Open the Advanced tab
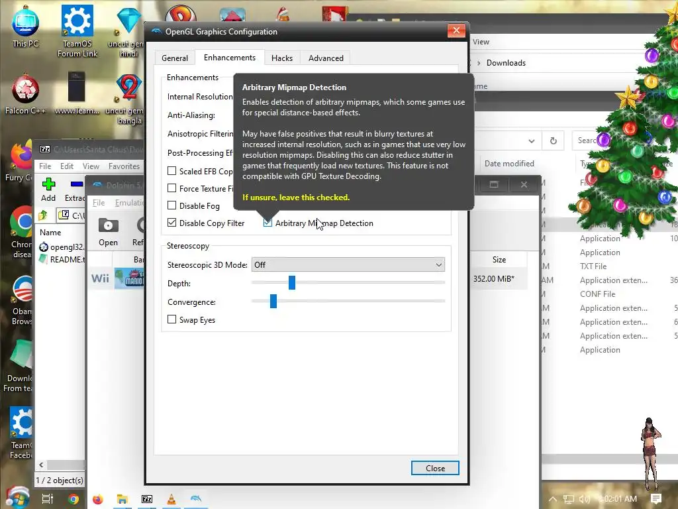Screen dimensions: 678x509 pos(326,58)
